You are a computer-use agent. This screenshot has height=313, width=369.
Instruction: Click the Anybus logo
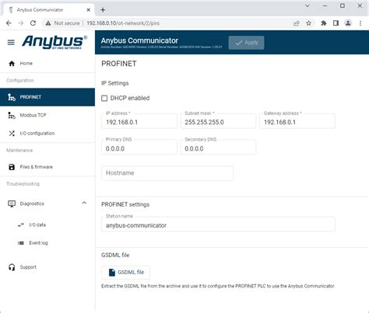[54, 42]
